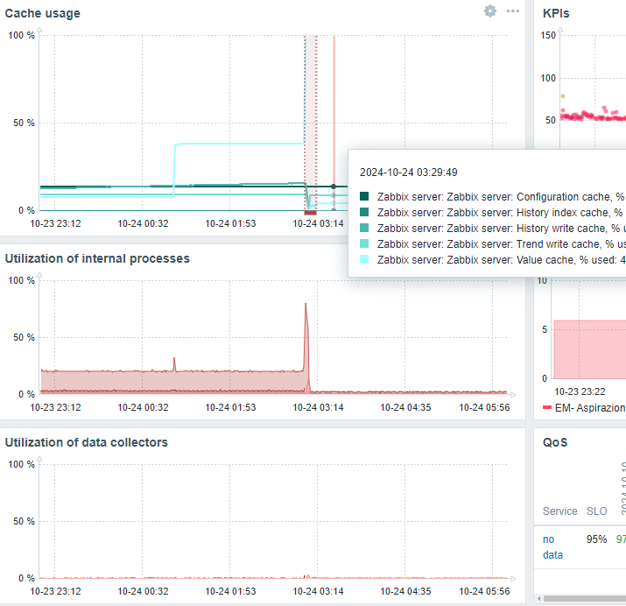Click the 10-24 03:14 label under Cache usage

coord(318,223)
